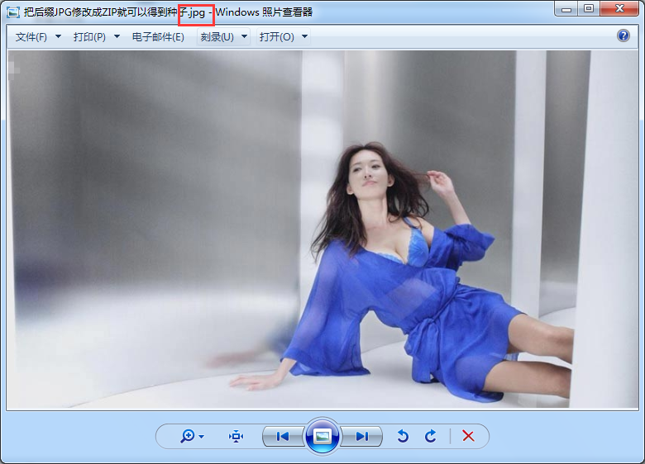Image resolution: width=645 pixels, height=464 pixels.
Task: Expand the 刻录(U) dropdown arrow
Action: click(244, 37)
